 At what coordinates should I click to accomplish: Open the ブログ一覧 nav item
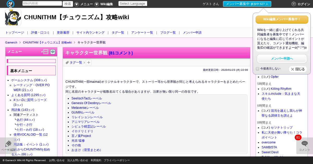pyautogui.click(x=168, y=33)
